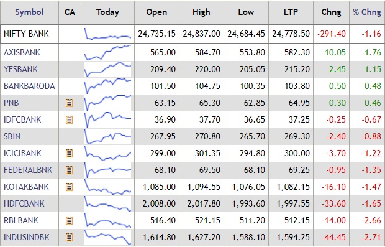This screenshot has height=247, width=385.
Task: Open the YESBANK symbol link
Action: point(20,69)
